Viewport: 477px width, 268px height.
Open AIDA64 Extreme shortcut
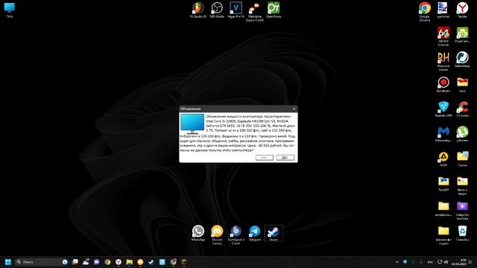443,36
